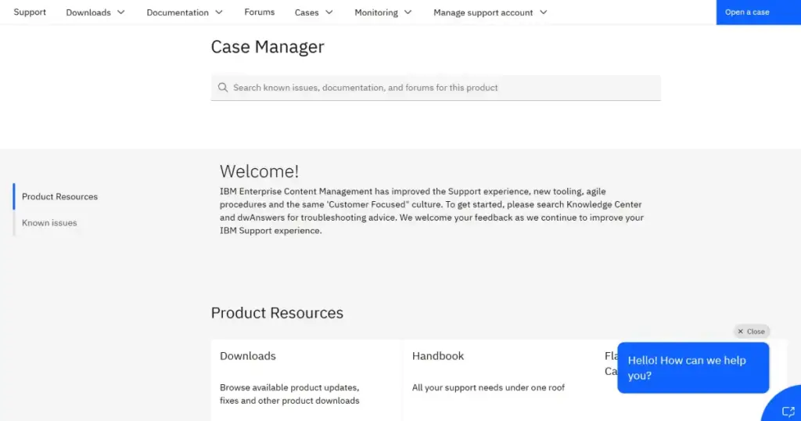
Task: Open the Handbook resource card
Action: point(498,380)
